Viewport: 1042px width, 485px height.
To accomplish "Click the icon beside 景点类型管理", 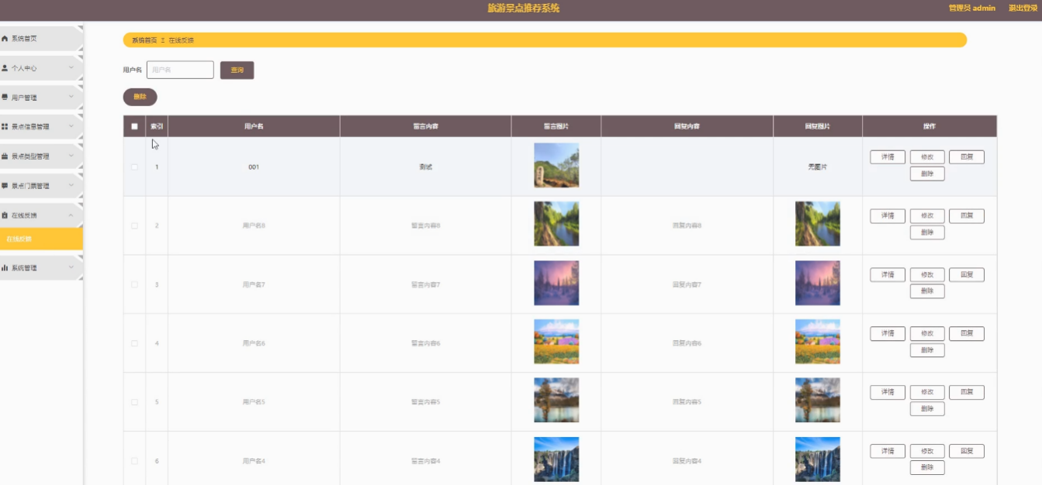I will tap(5, 157).
